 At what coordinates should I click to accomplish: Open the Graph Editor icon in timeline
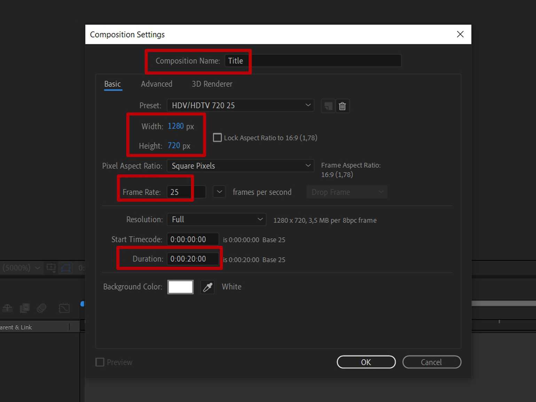pyautogui.click(x=64, y=308)
